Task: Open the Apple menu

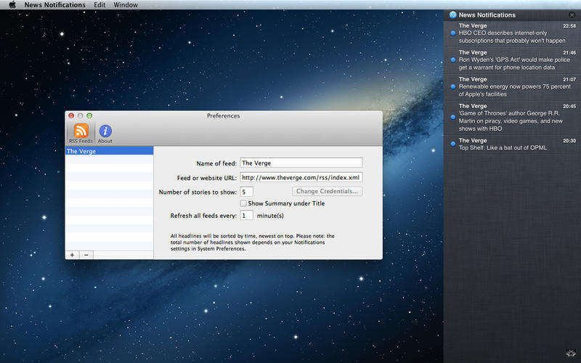Action: pos(12,5)
